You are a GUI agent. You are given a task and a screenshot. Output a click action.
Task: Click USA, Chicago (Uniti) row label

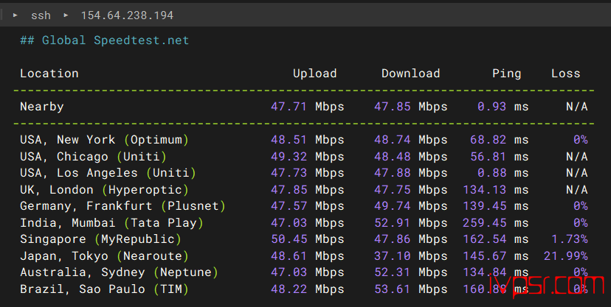point(94,157)
